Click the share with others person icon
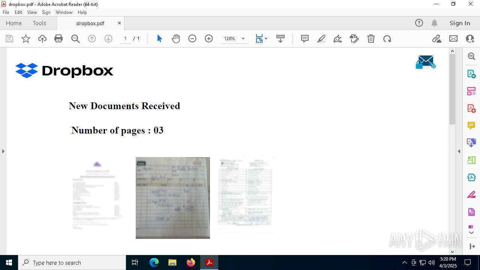The width and height of the screenshot is (480, 270). [x=470, y=39]
